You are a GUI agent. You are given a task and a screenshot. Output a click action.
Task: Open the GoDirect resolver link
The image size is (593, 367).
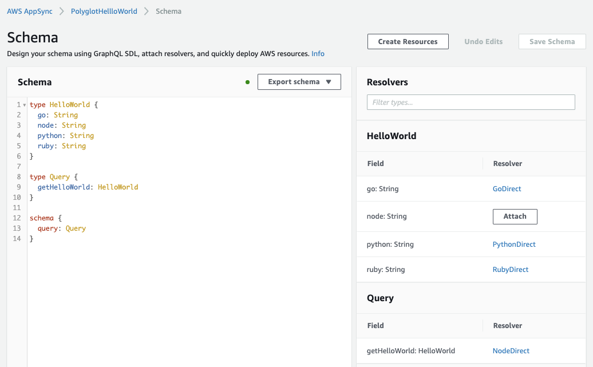(507, 189)
